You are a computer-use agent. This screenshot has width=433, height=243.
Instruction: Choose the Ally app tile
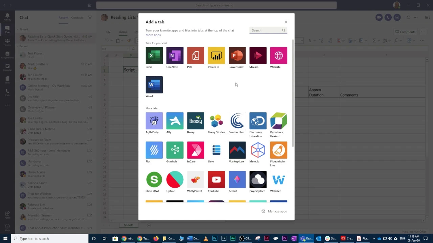click(x=175, y=121)
